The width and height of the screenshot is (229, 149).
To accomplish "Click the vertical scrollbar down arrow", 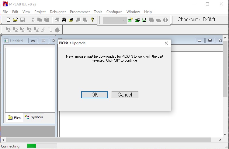I will pyautogui.click(x=225, y=135).
